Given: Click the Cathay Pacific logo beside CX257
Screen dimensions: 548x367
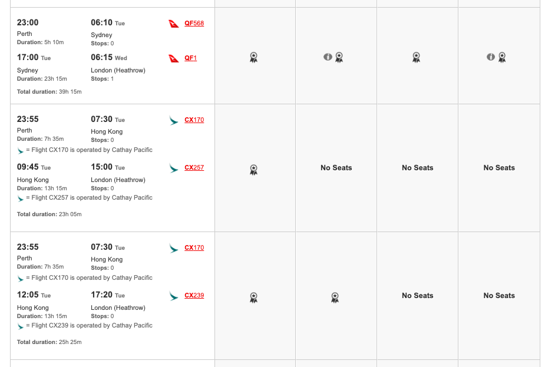Looking at the screenshot, I should click(174, 168).
